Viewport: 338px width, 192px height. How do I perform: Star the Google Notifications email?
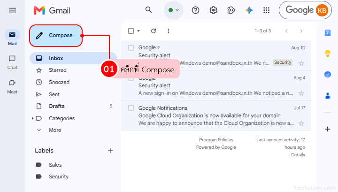pyautogui.click(x=301, y=123)
